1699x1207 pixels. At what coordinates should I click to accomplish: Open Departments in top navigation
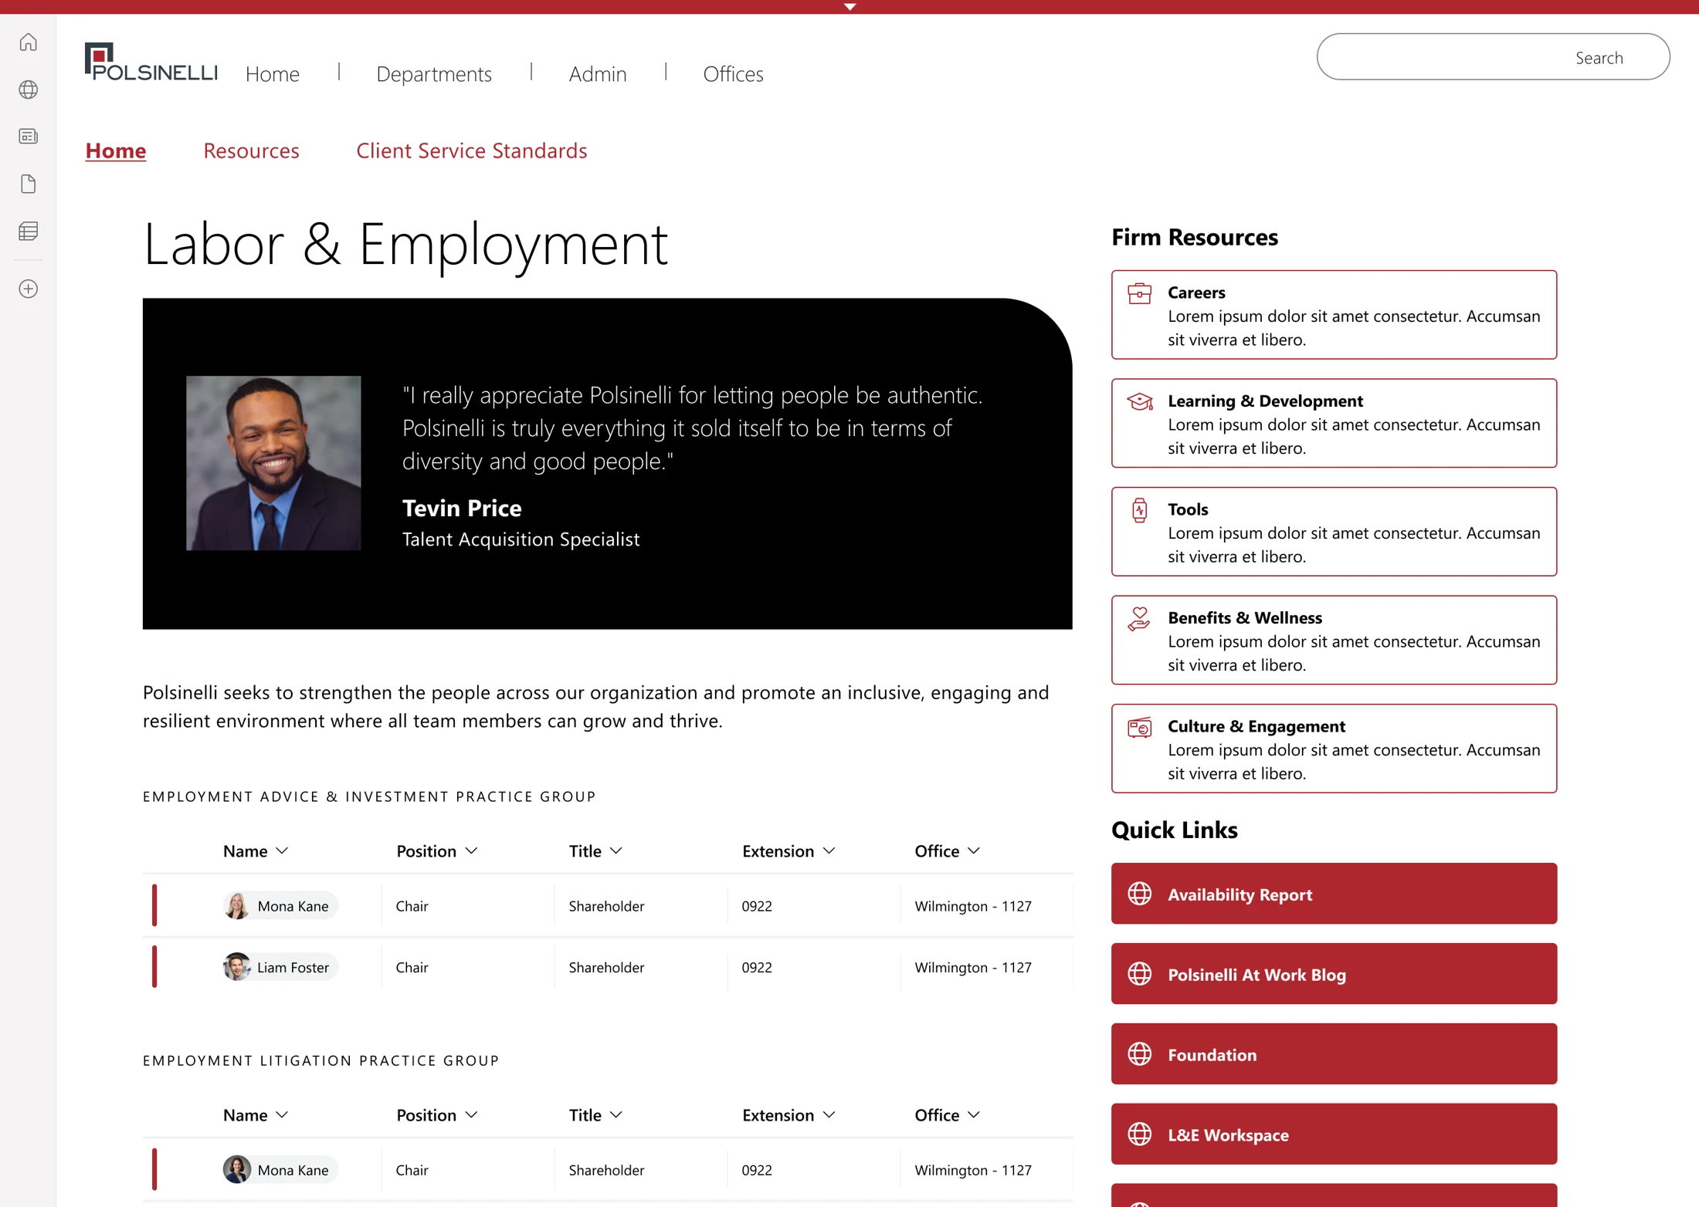(x=434, y=74)
